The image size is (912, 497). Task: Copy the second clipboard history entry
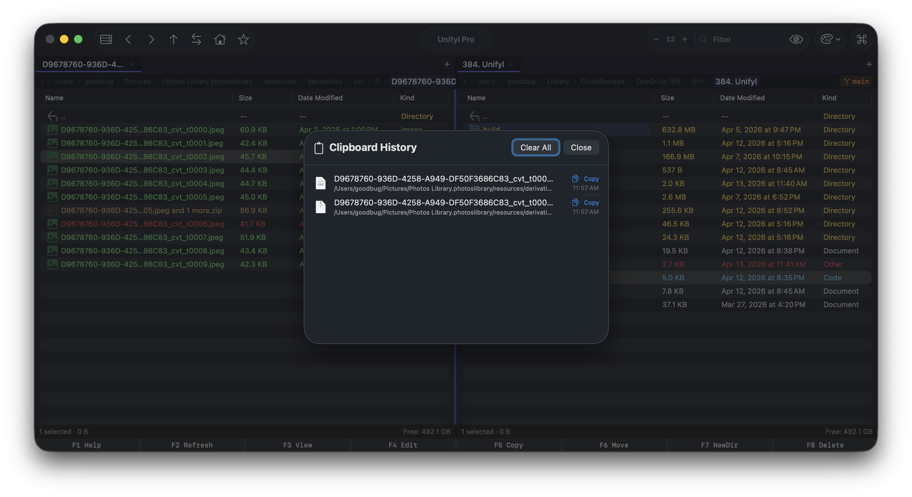[x=586, y=202]
